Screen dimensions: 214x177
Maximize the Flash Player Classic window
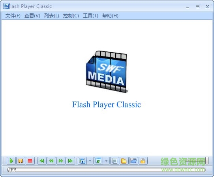tap(197, 7)
